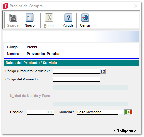Screen dimensions: 144x137
Task: Click the Código del Proveedor text field
Action: (76, 79)
